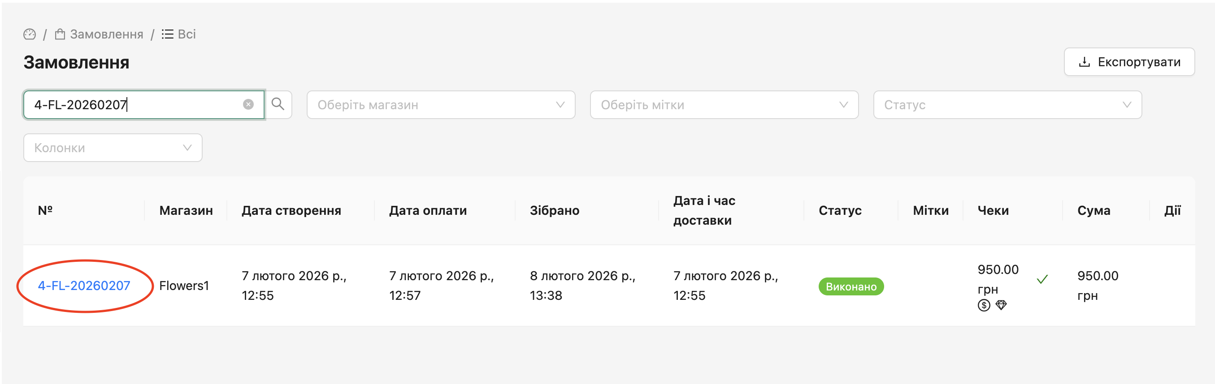Expand the Колонки columns dropdown

pos(113,148)
